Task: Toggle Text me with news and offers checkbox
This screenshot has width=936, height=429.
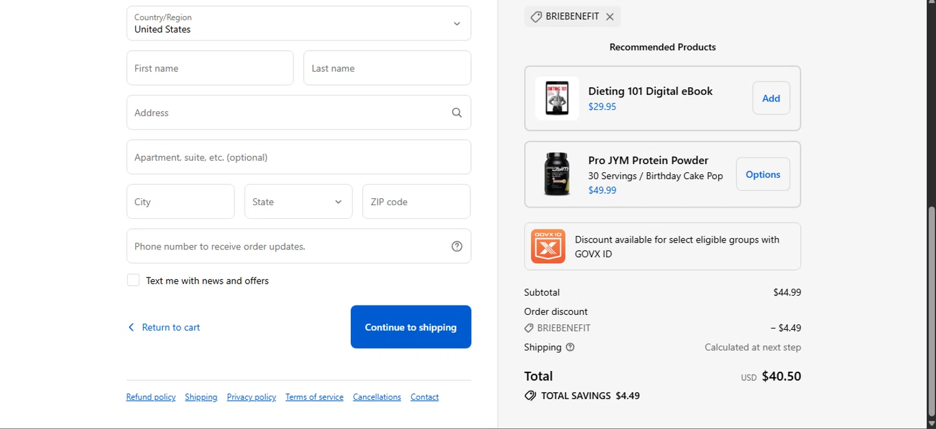Action: (x=134, y=280)
